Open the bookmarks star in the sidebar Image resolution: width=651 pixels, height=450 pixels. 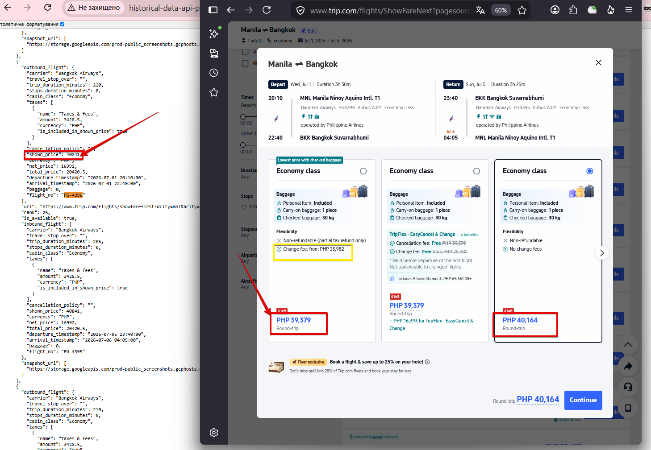coord(214,92)
